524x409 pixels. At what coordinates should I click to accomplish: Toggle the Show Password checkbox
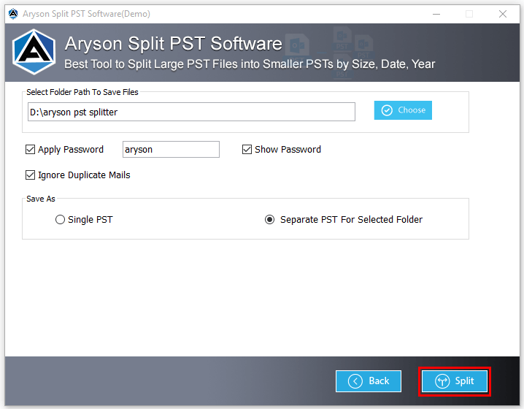(x=247, y=149)
